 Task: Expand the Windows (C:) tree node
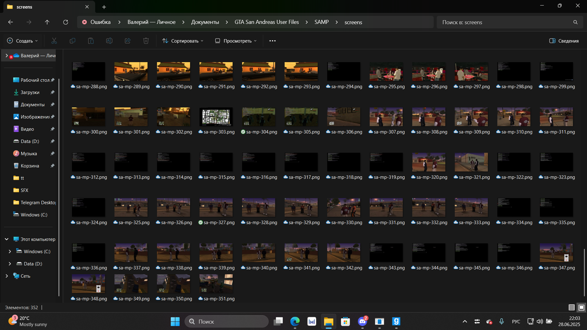click(10, 251)
